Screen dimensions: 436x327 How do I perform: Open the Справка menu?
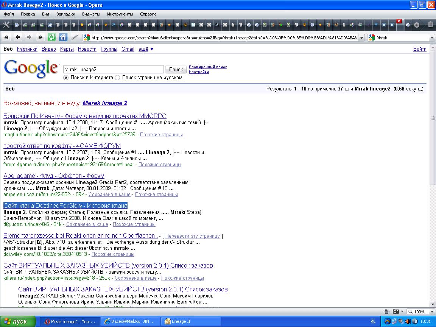click(x=148, y=14)
